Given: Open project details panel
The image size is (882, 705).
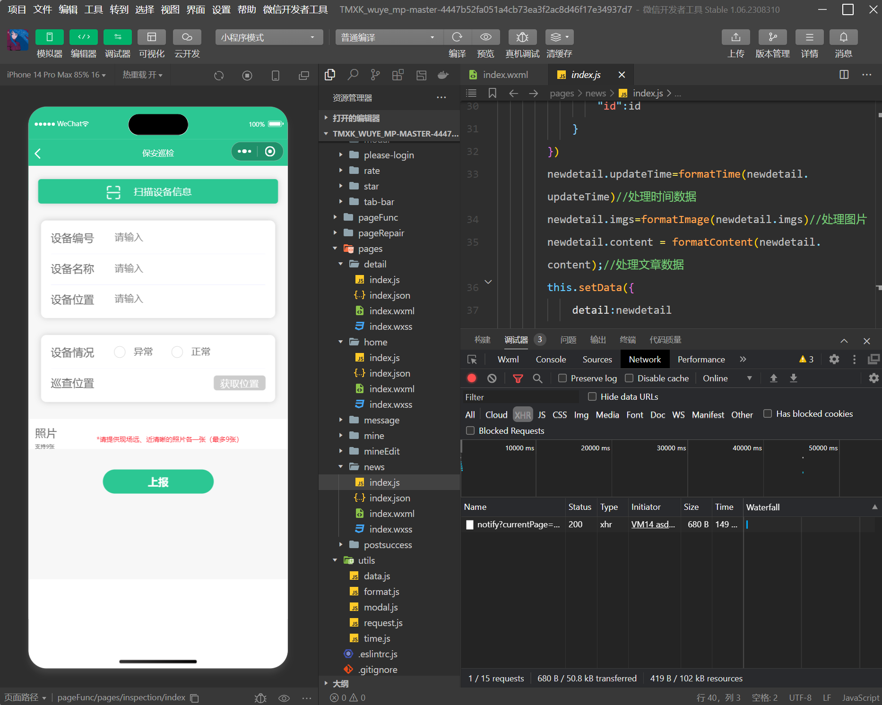Looking at the screenshot, I should tap(810, 37).
